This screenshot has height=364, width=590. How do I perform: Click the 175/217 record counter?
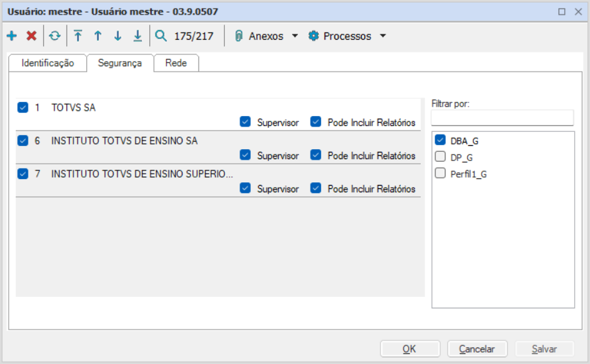pos(194,36)
